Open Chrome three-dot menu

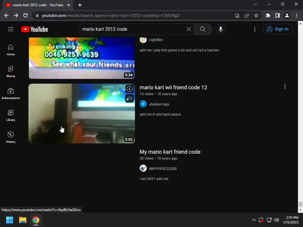tap(296, 15)
